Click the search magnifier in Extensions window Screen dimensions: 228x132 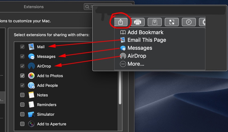[87, 7]
